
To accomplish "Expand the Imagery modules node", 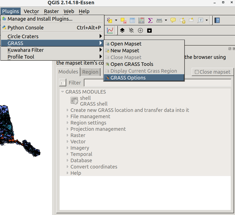I will click(x=68, y=148).
